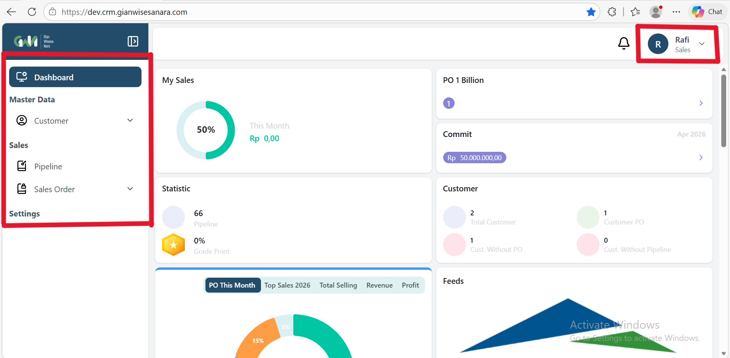Expand the Sales Order submenu

130,189
